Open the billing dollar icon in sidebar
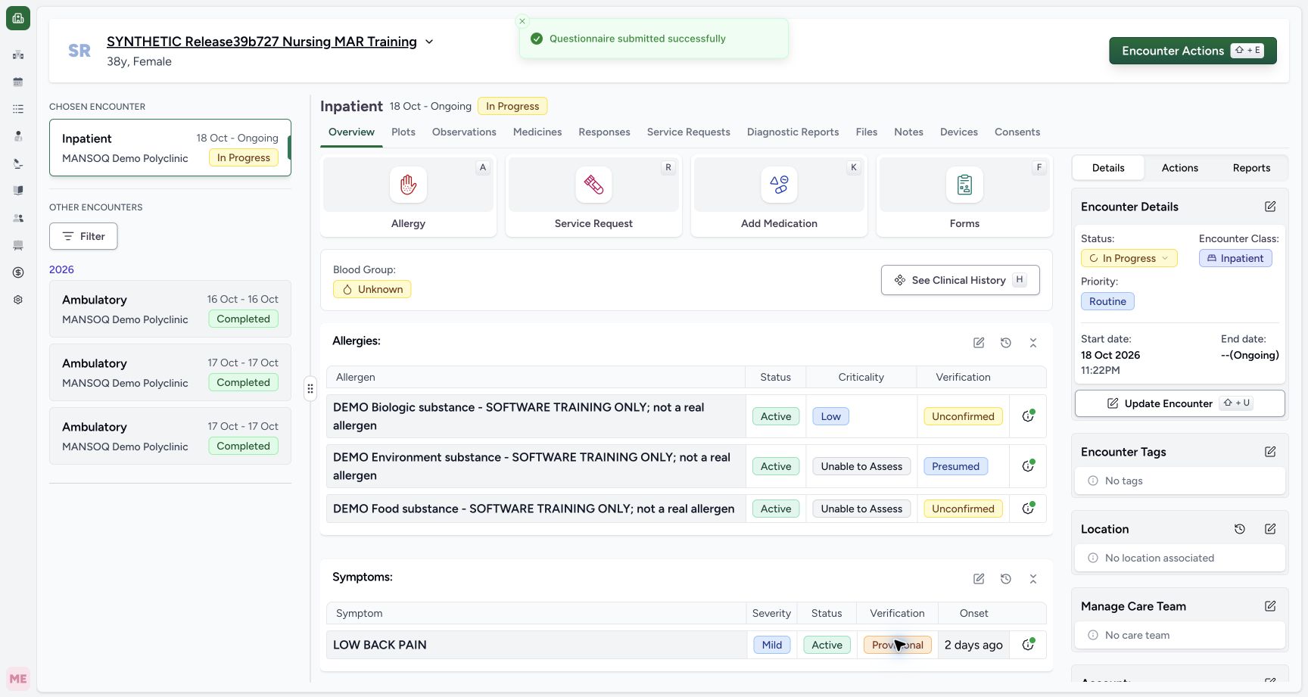The width and height of the screenshot is (1308, 697). pos(18,272)
